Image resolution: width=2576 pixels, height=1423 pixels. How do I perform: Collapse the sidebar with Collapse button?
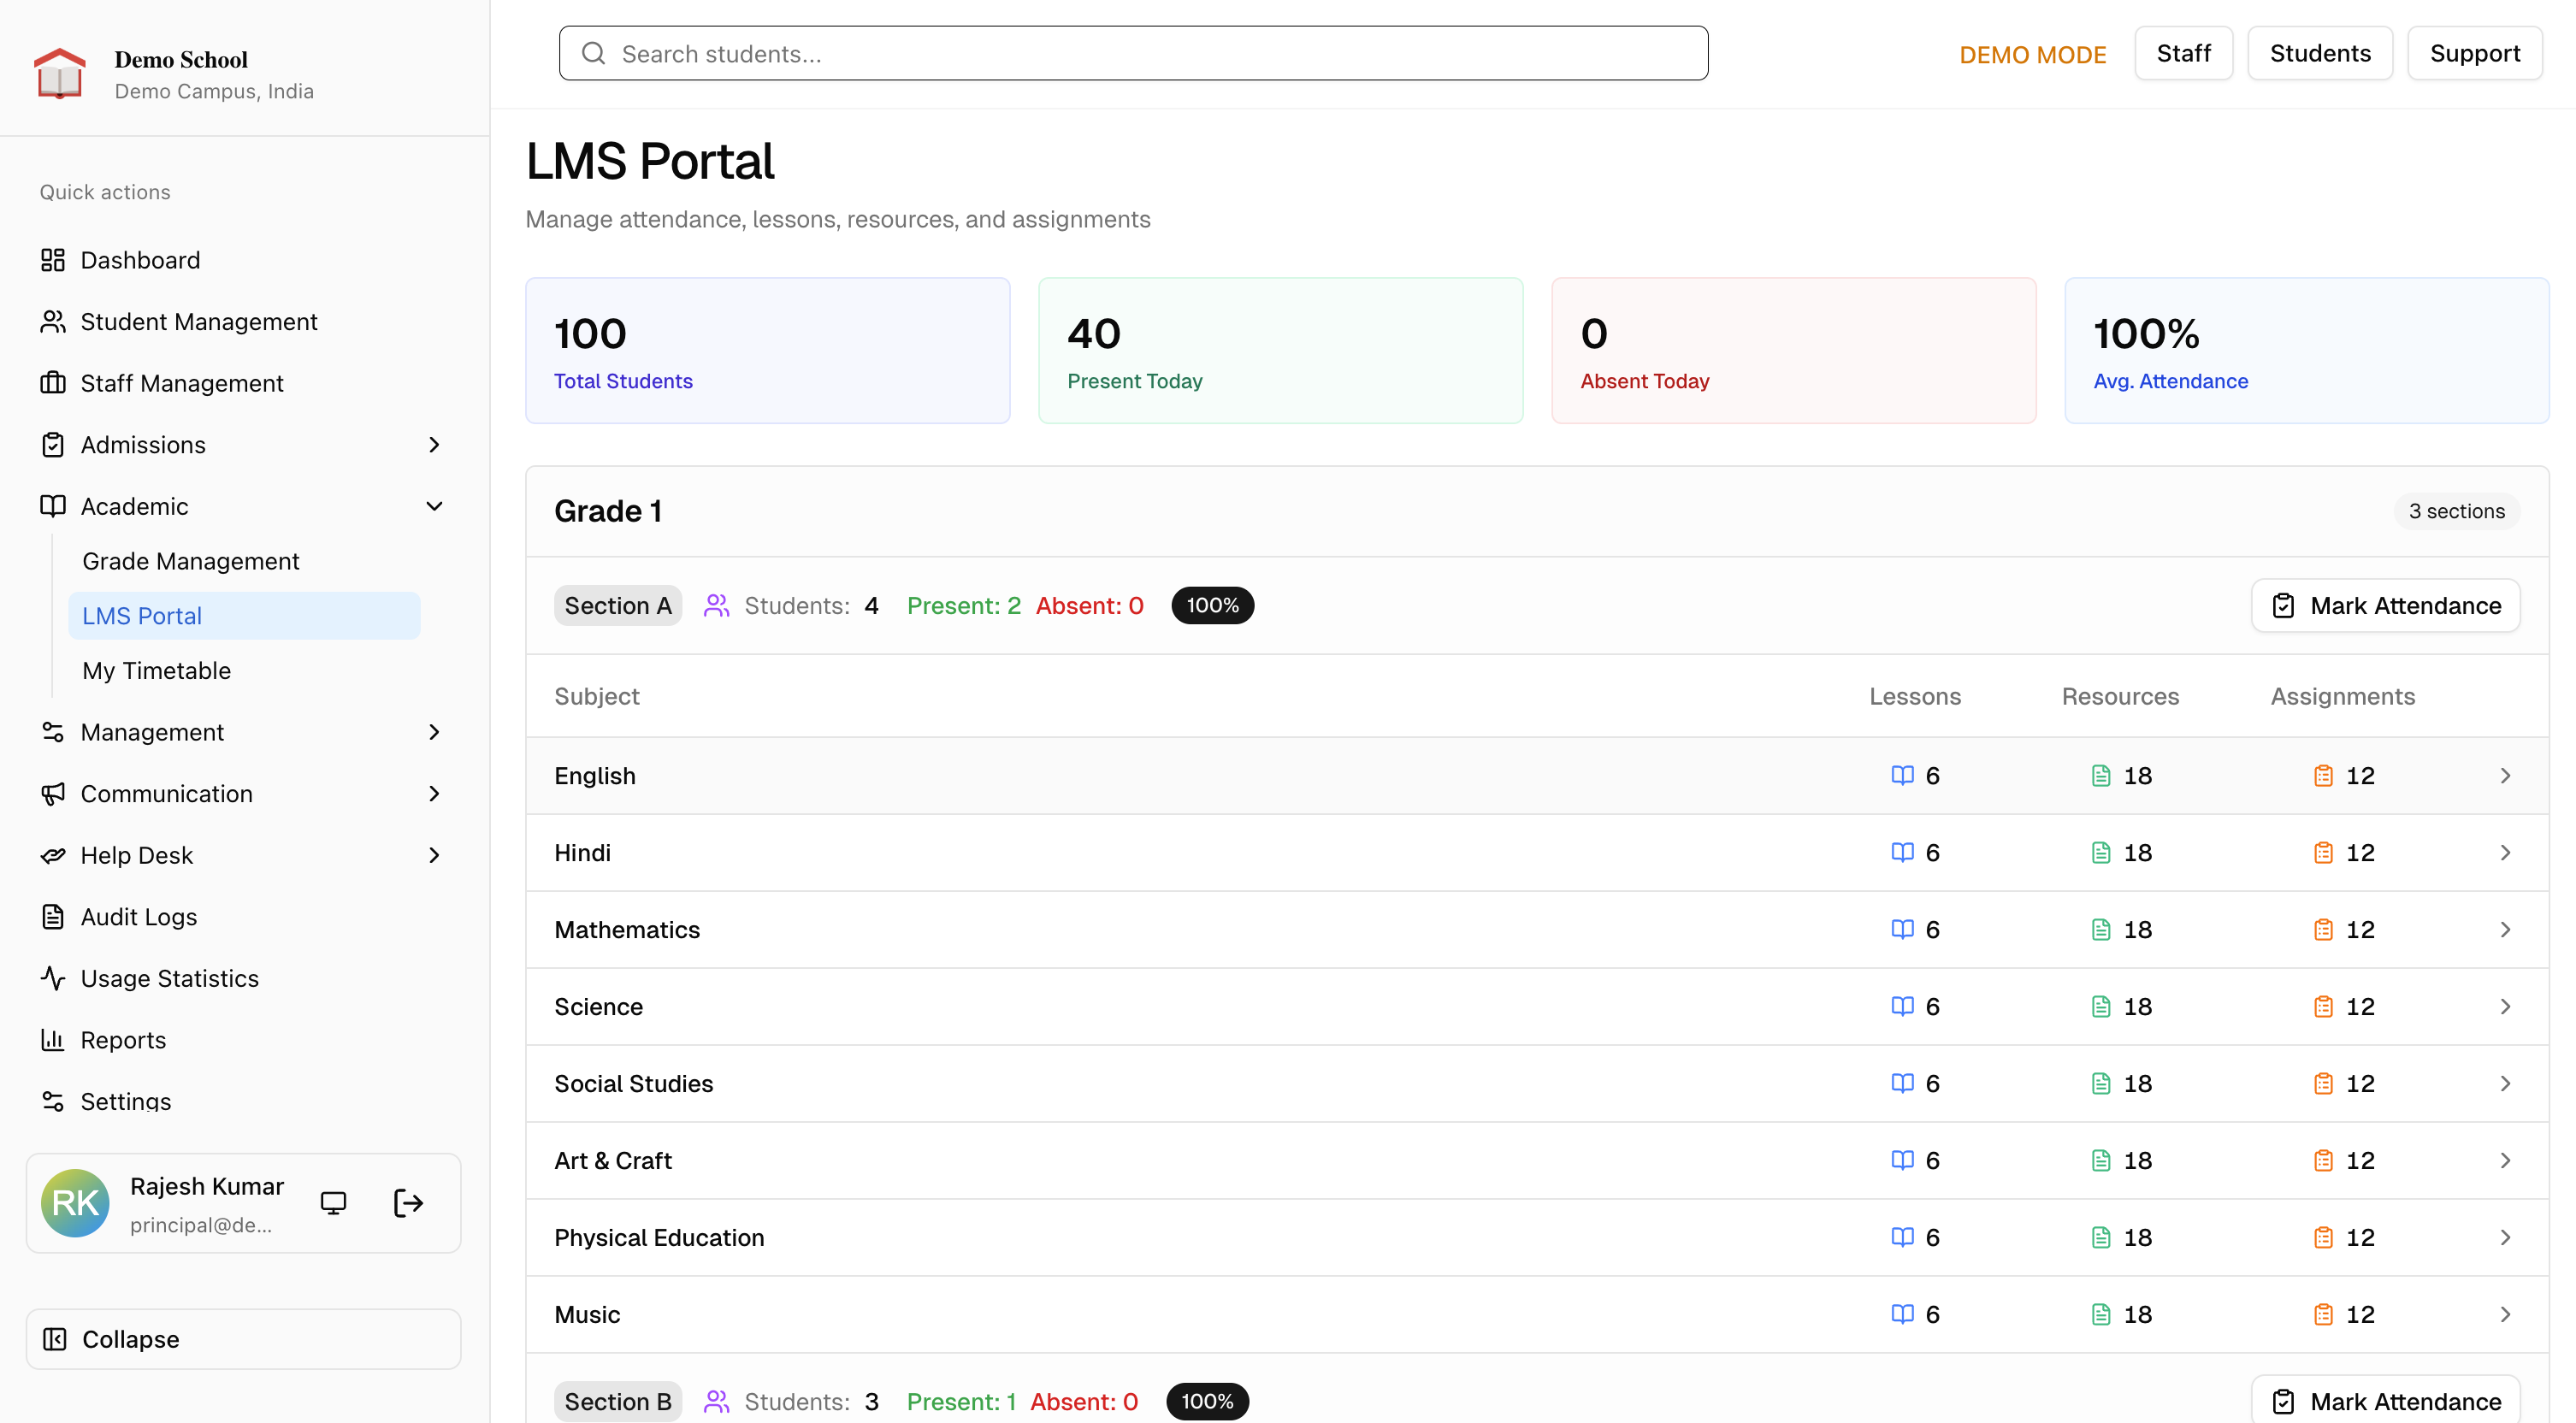(243, 1339)
